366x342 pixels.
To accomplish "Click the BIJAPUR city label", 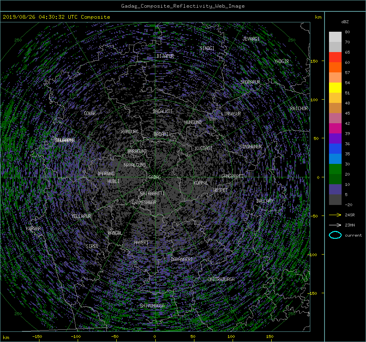I will pos(165,56).
